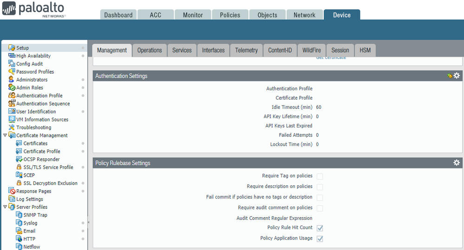Uncheck Policy Rule Hit Count checkbox
The width and height of the screenshot is (464, 250).
point(320,228)
